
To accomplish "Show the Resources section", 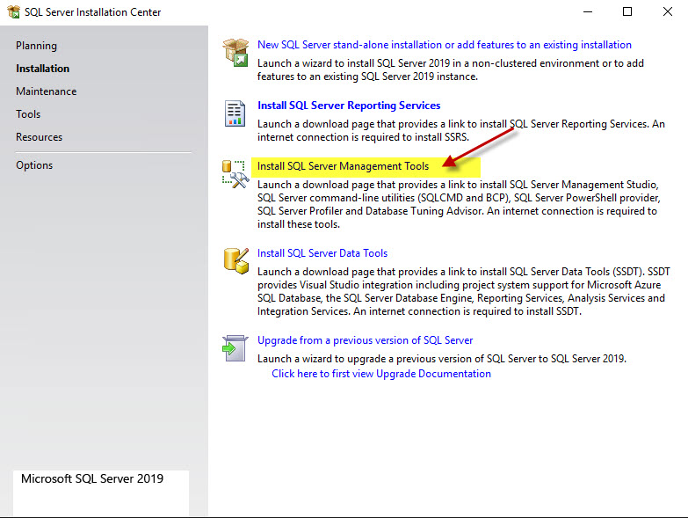I will (39, 137).
